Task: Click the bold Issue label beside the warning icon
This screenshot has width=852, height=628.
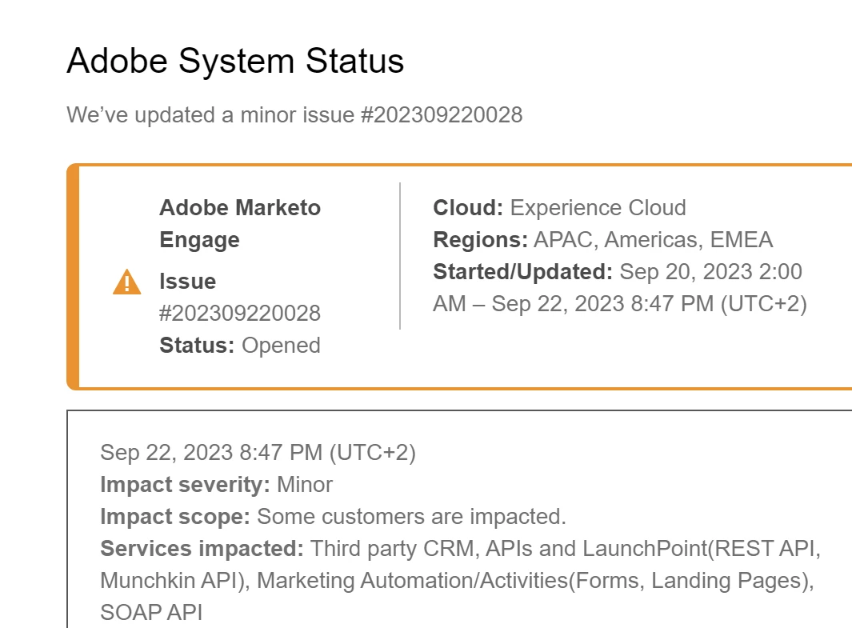Action: [x=187, y=282]
